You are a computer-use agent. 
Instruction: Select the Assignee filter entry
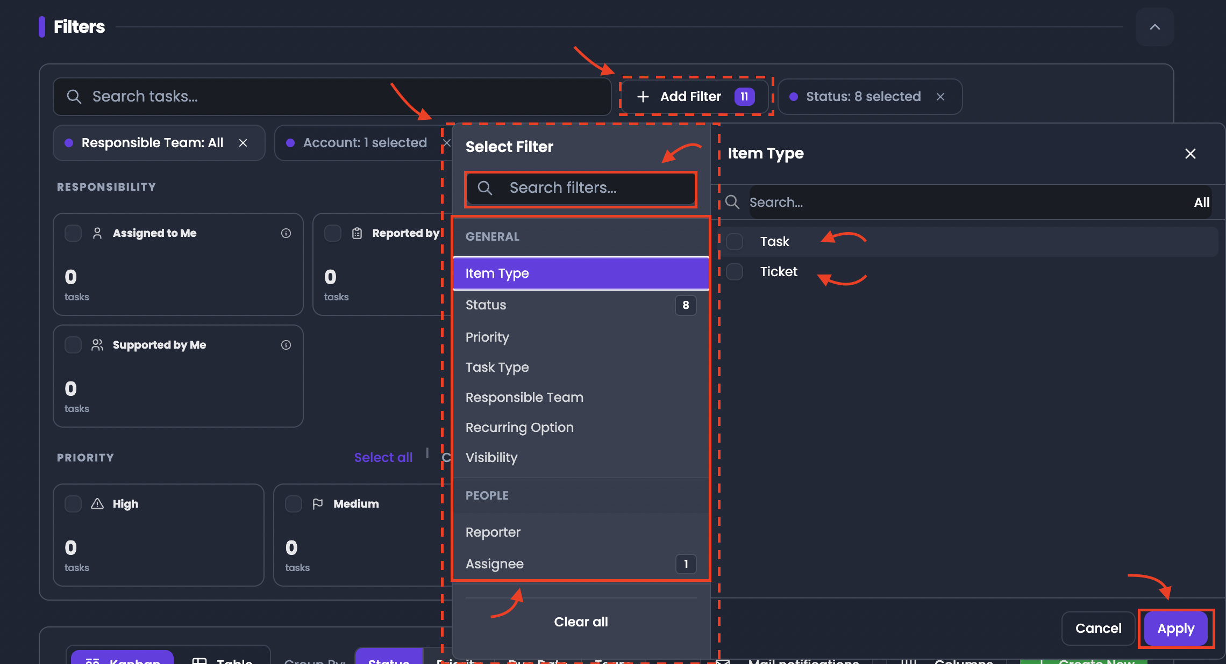581,564
